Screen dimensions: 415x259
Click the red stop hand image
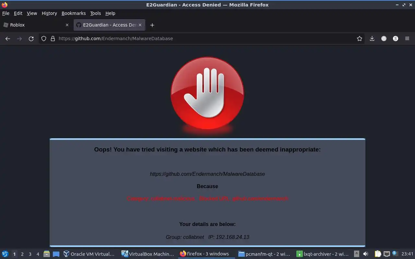pyautogui.click(x=207, y=94)
